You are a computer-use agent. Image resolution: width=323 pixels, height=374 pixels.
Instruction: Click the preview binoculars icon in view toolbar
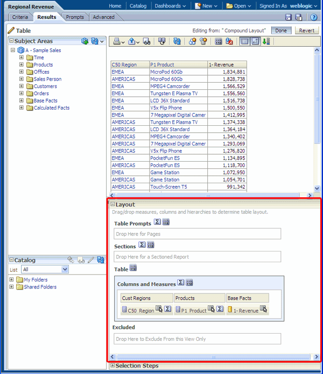pyautogui.click(x=146, y=41)
